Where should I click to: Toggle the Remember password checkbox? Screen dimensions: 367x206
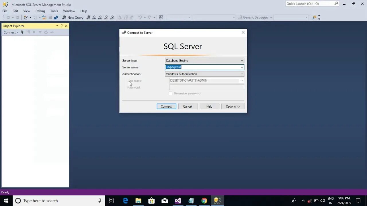coord(171,93)
